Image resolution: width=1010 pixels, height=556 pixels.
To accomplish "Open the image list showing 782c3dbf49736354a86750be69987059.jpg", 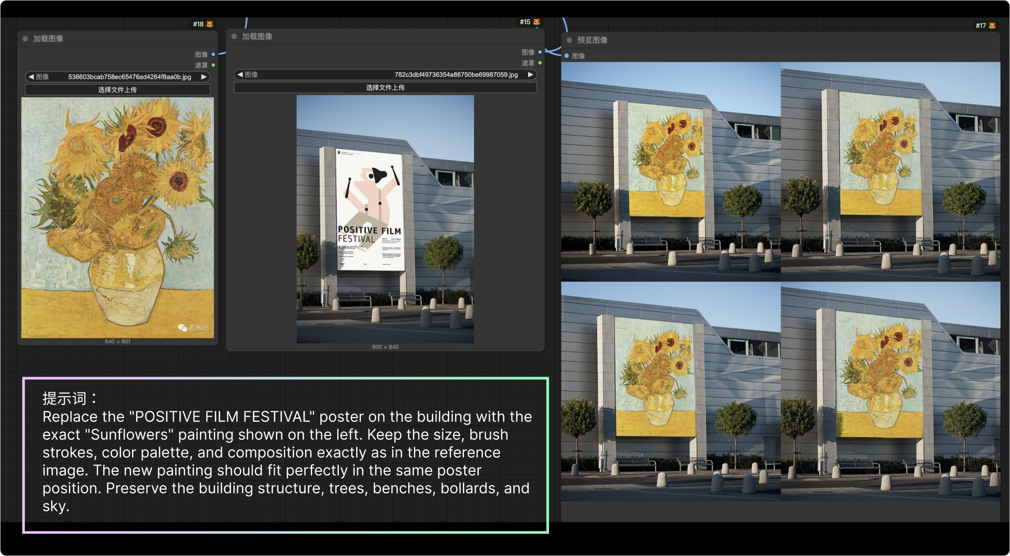I will tap(385, 75).
